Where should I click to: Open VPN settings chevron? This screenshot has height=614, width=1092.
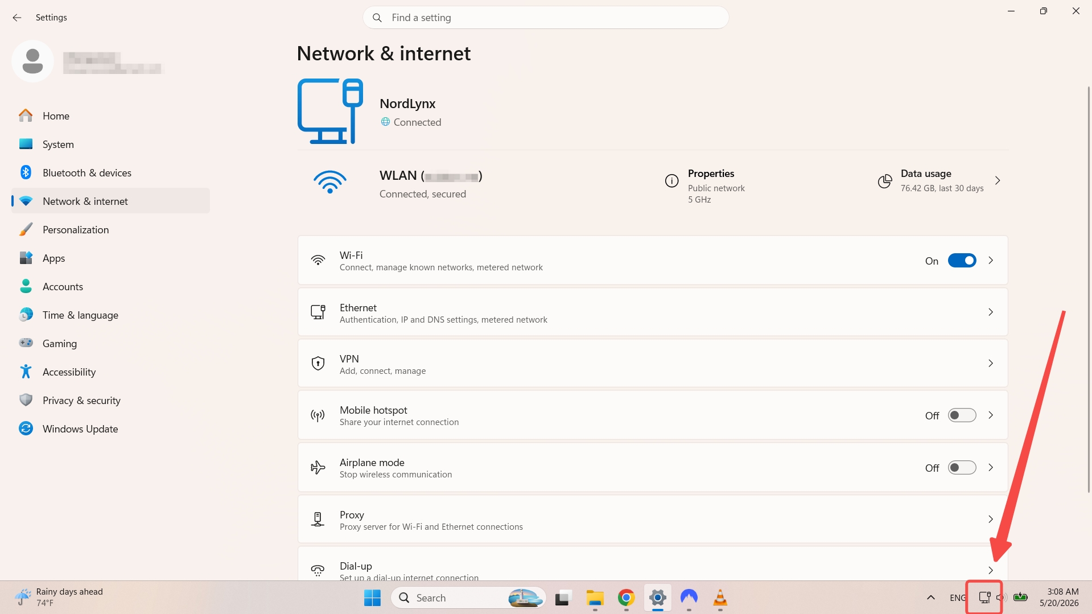[x=991, y=363]
